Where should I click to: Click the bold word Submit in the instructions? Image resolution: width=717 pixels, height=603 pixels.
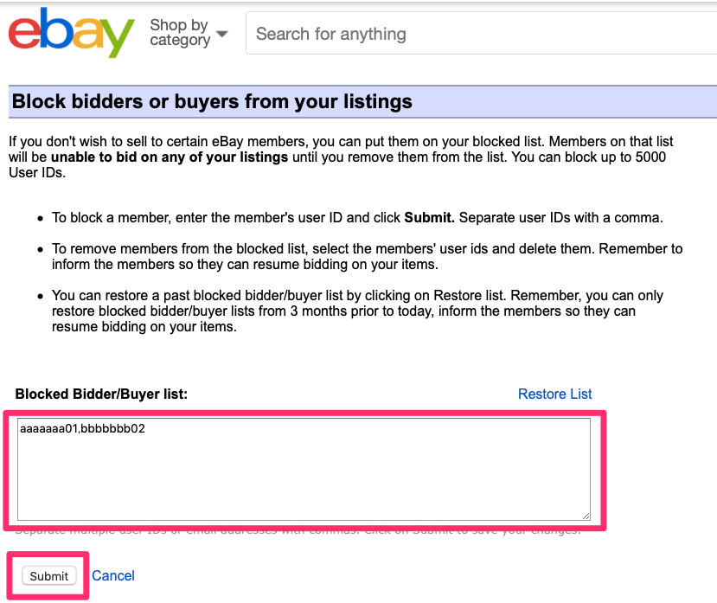[x=429, y=217]
